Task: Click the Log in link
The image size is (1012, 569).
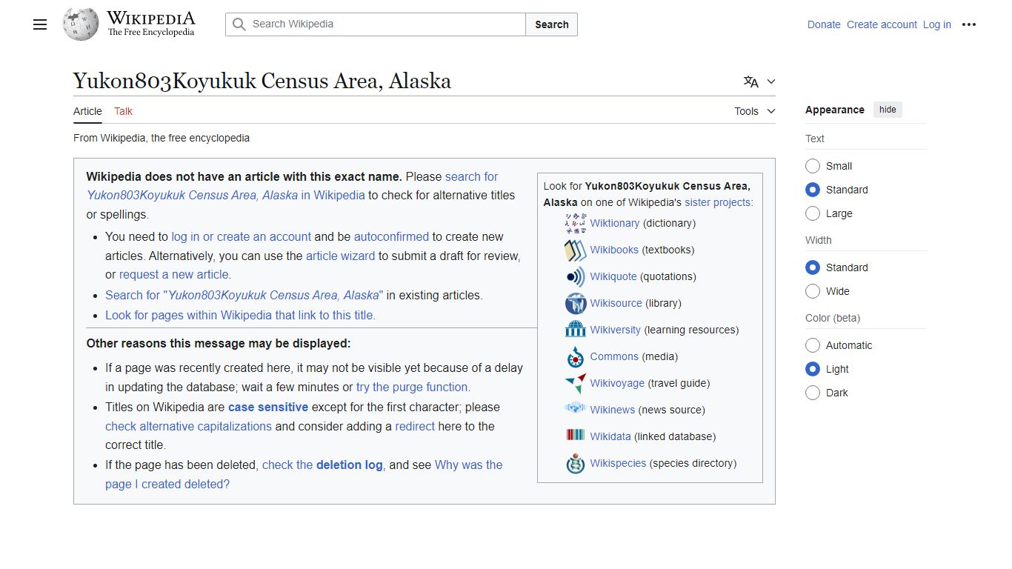Action: pos(937,24)
